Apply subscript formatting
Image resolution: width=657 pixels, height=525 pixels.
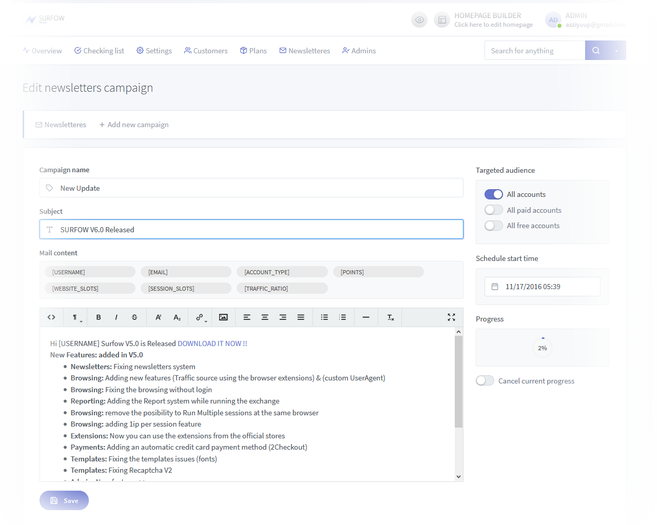coord(177,317)
